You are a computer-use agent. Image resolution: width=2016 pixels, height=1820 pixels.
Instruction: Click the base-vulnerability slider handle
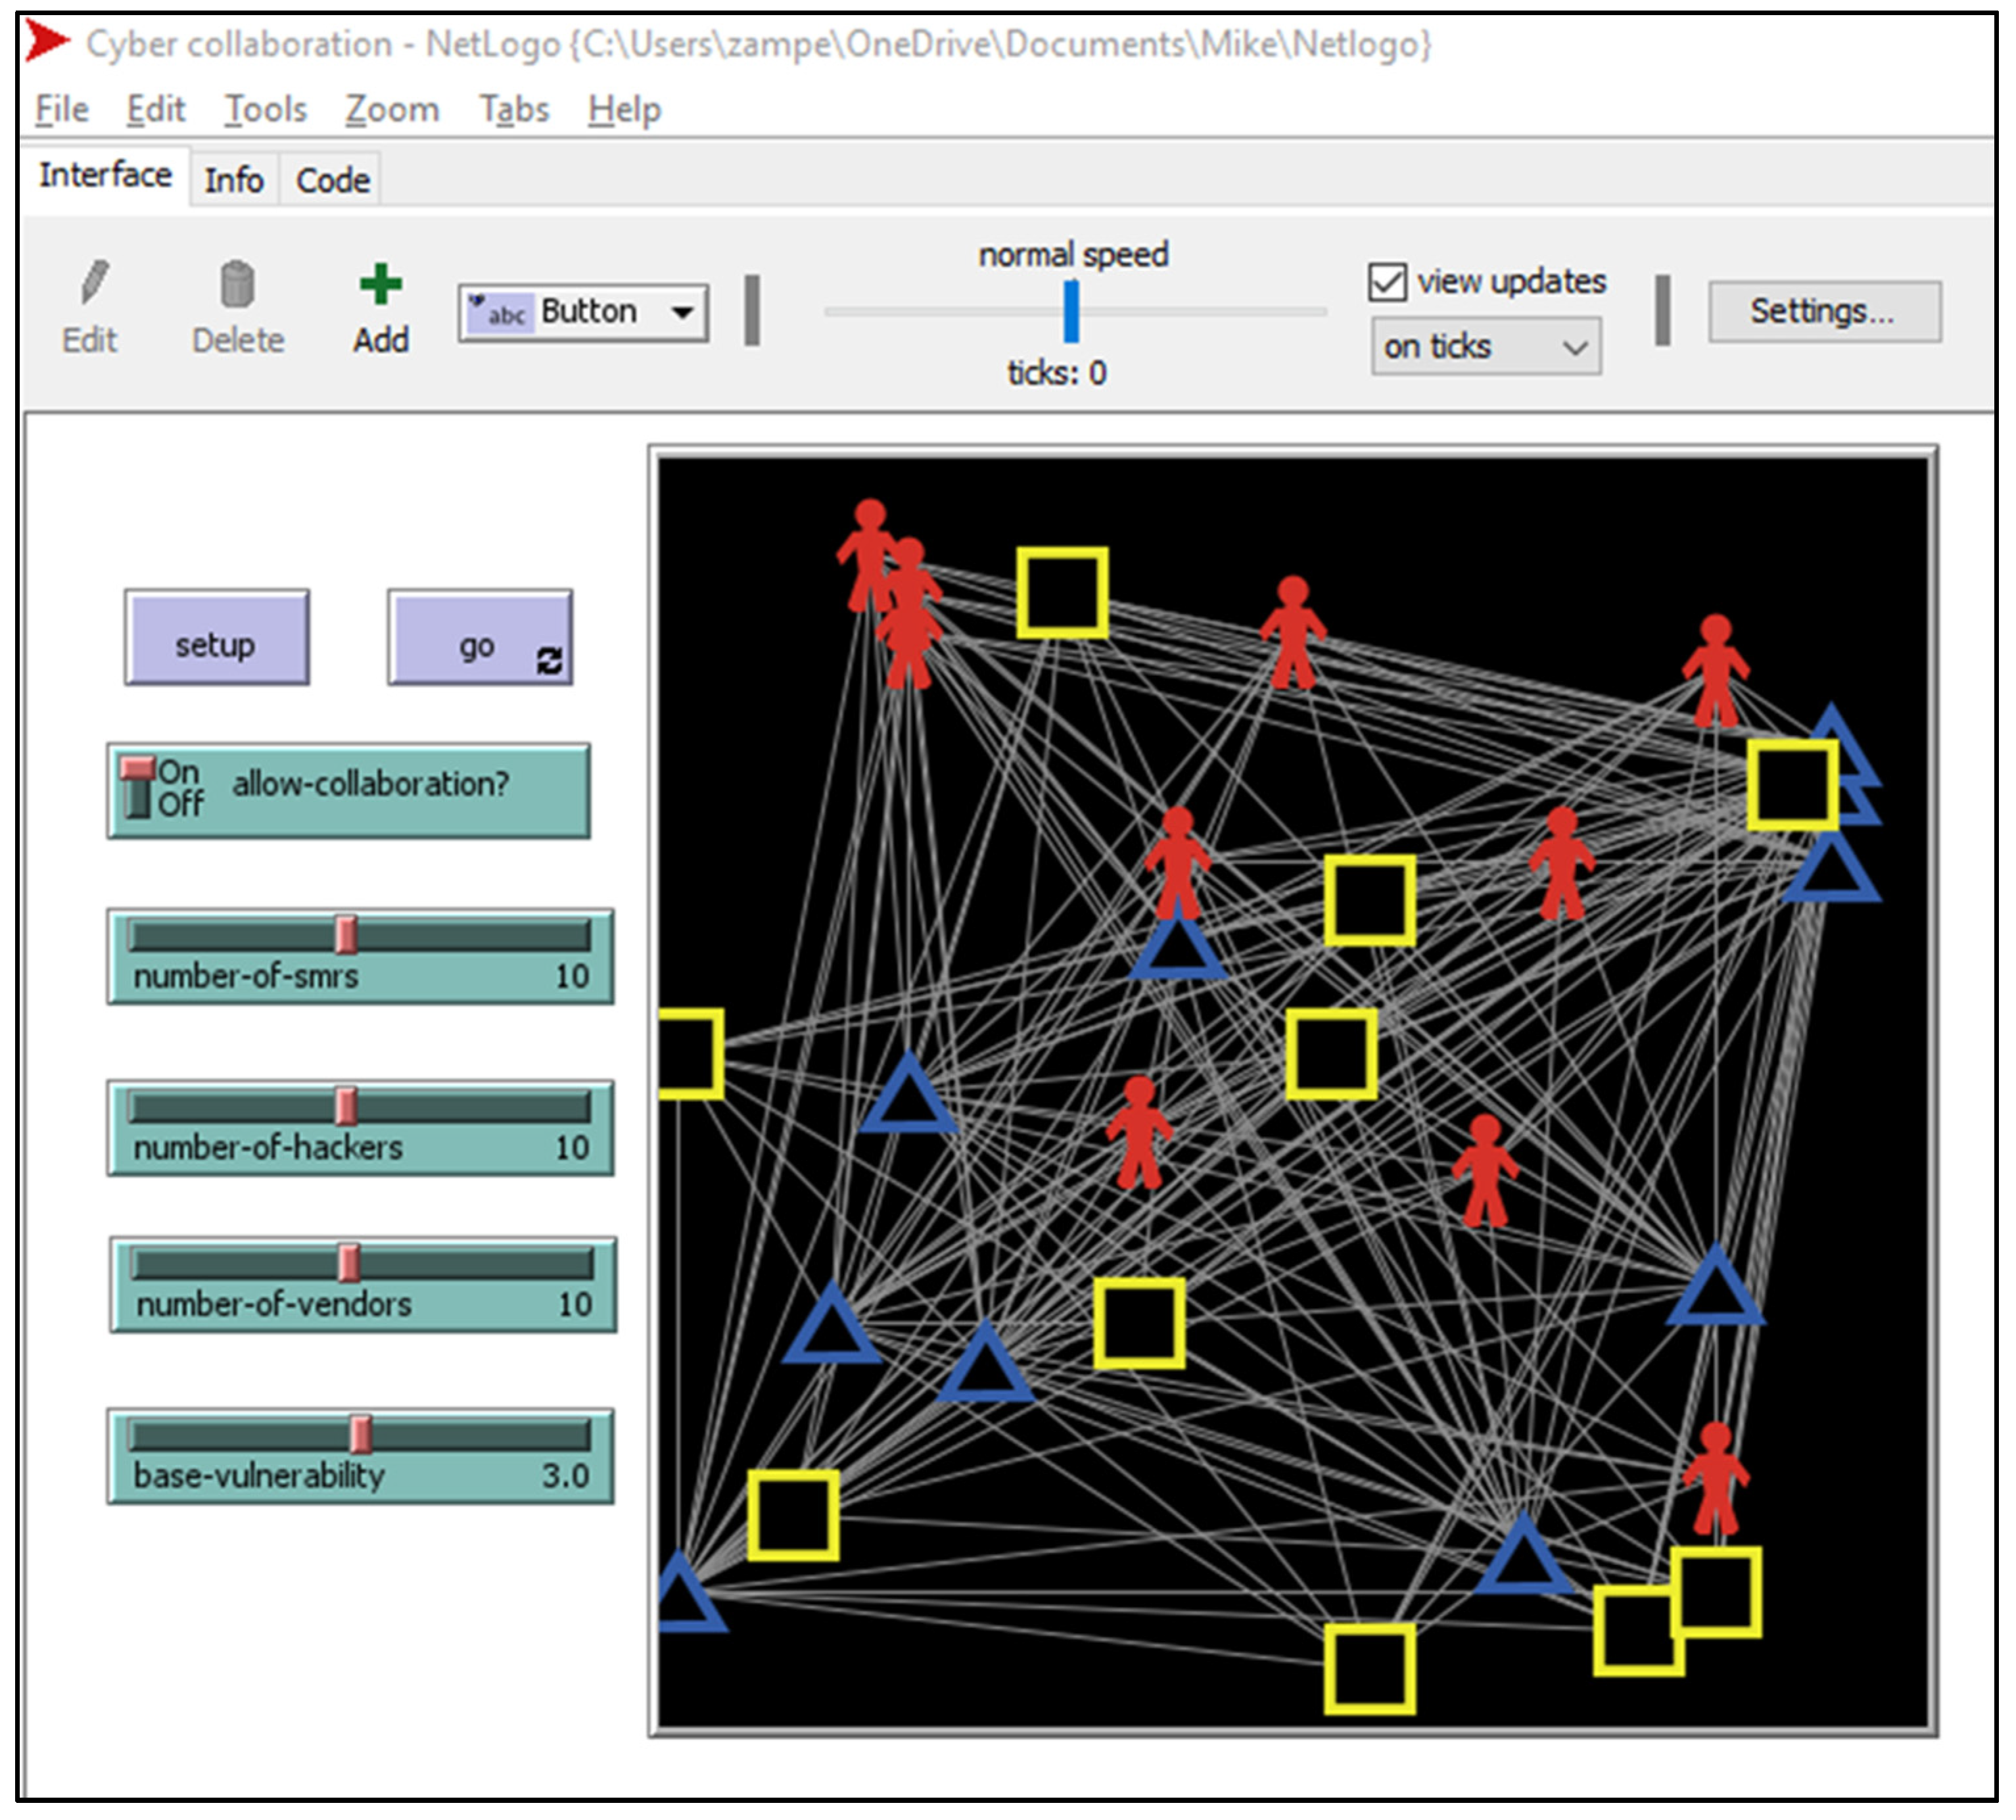(x=361, y=1434)
